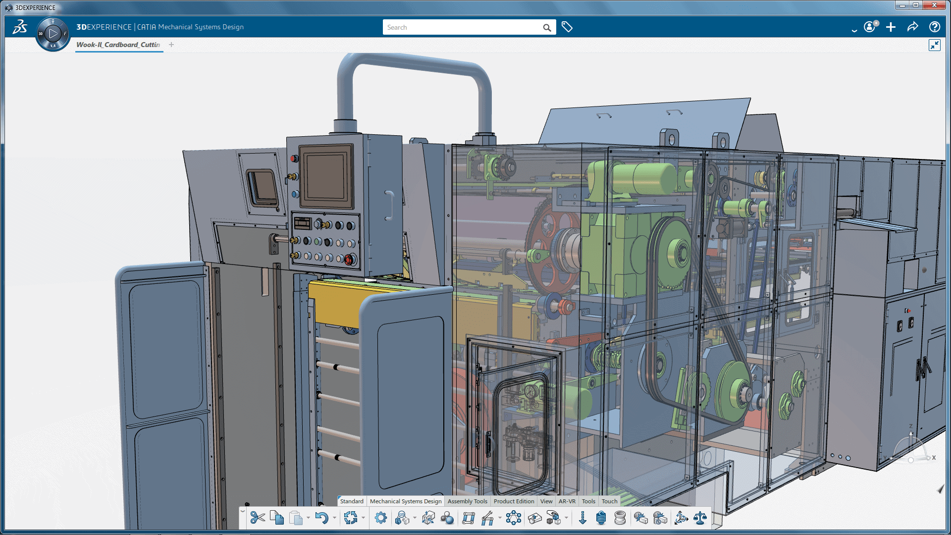Expand the Update options dropdown arrow
Screen dimensions: 951x535
(x=364, y=518)
